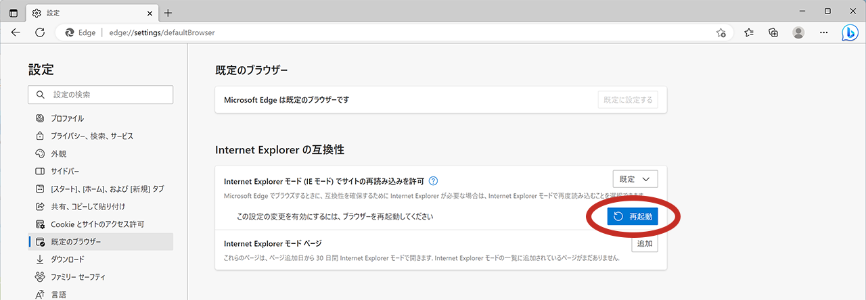Viewport: 866px width, 300px height.
Task: Expand the 既定 dropdown for IE mode
Action: tap(635, 179)
